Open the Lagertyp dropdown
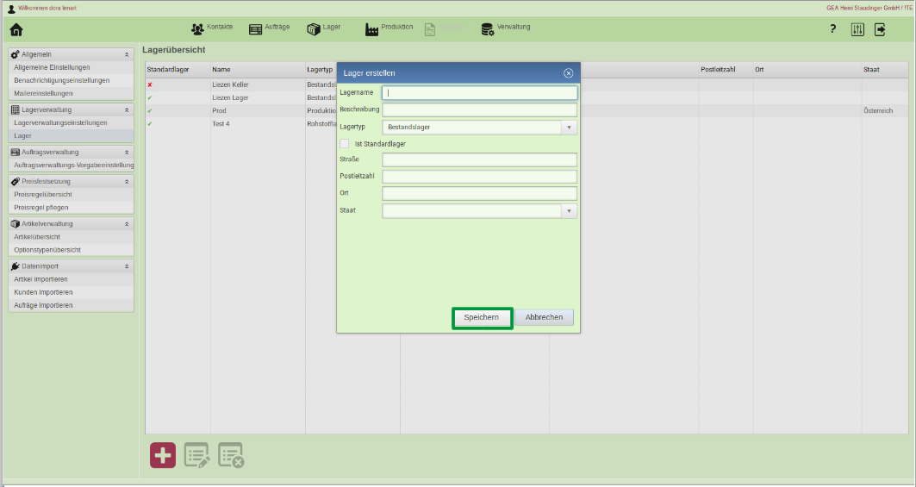The height and width of the screenshot is (487, 916). coord(568,128)
